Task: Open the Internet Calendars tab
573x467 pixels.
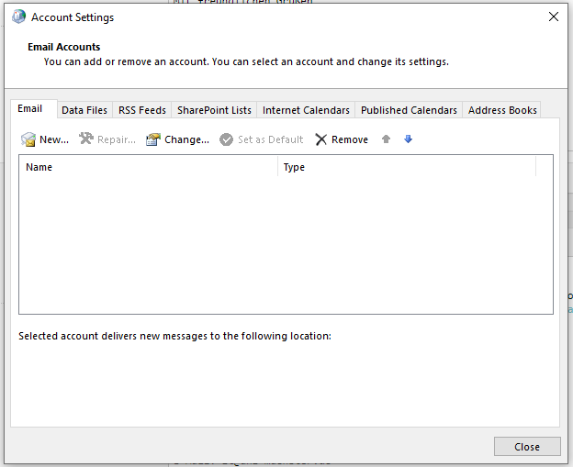Action: coord(306,110)
